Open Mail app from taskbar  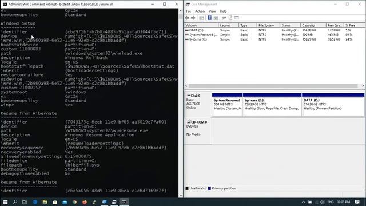65,202
